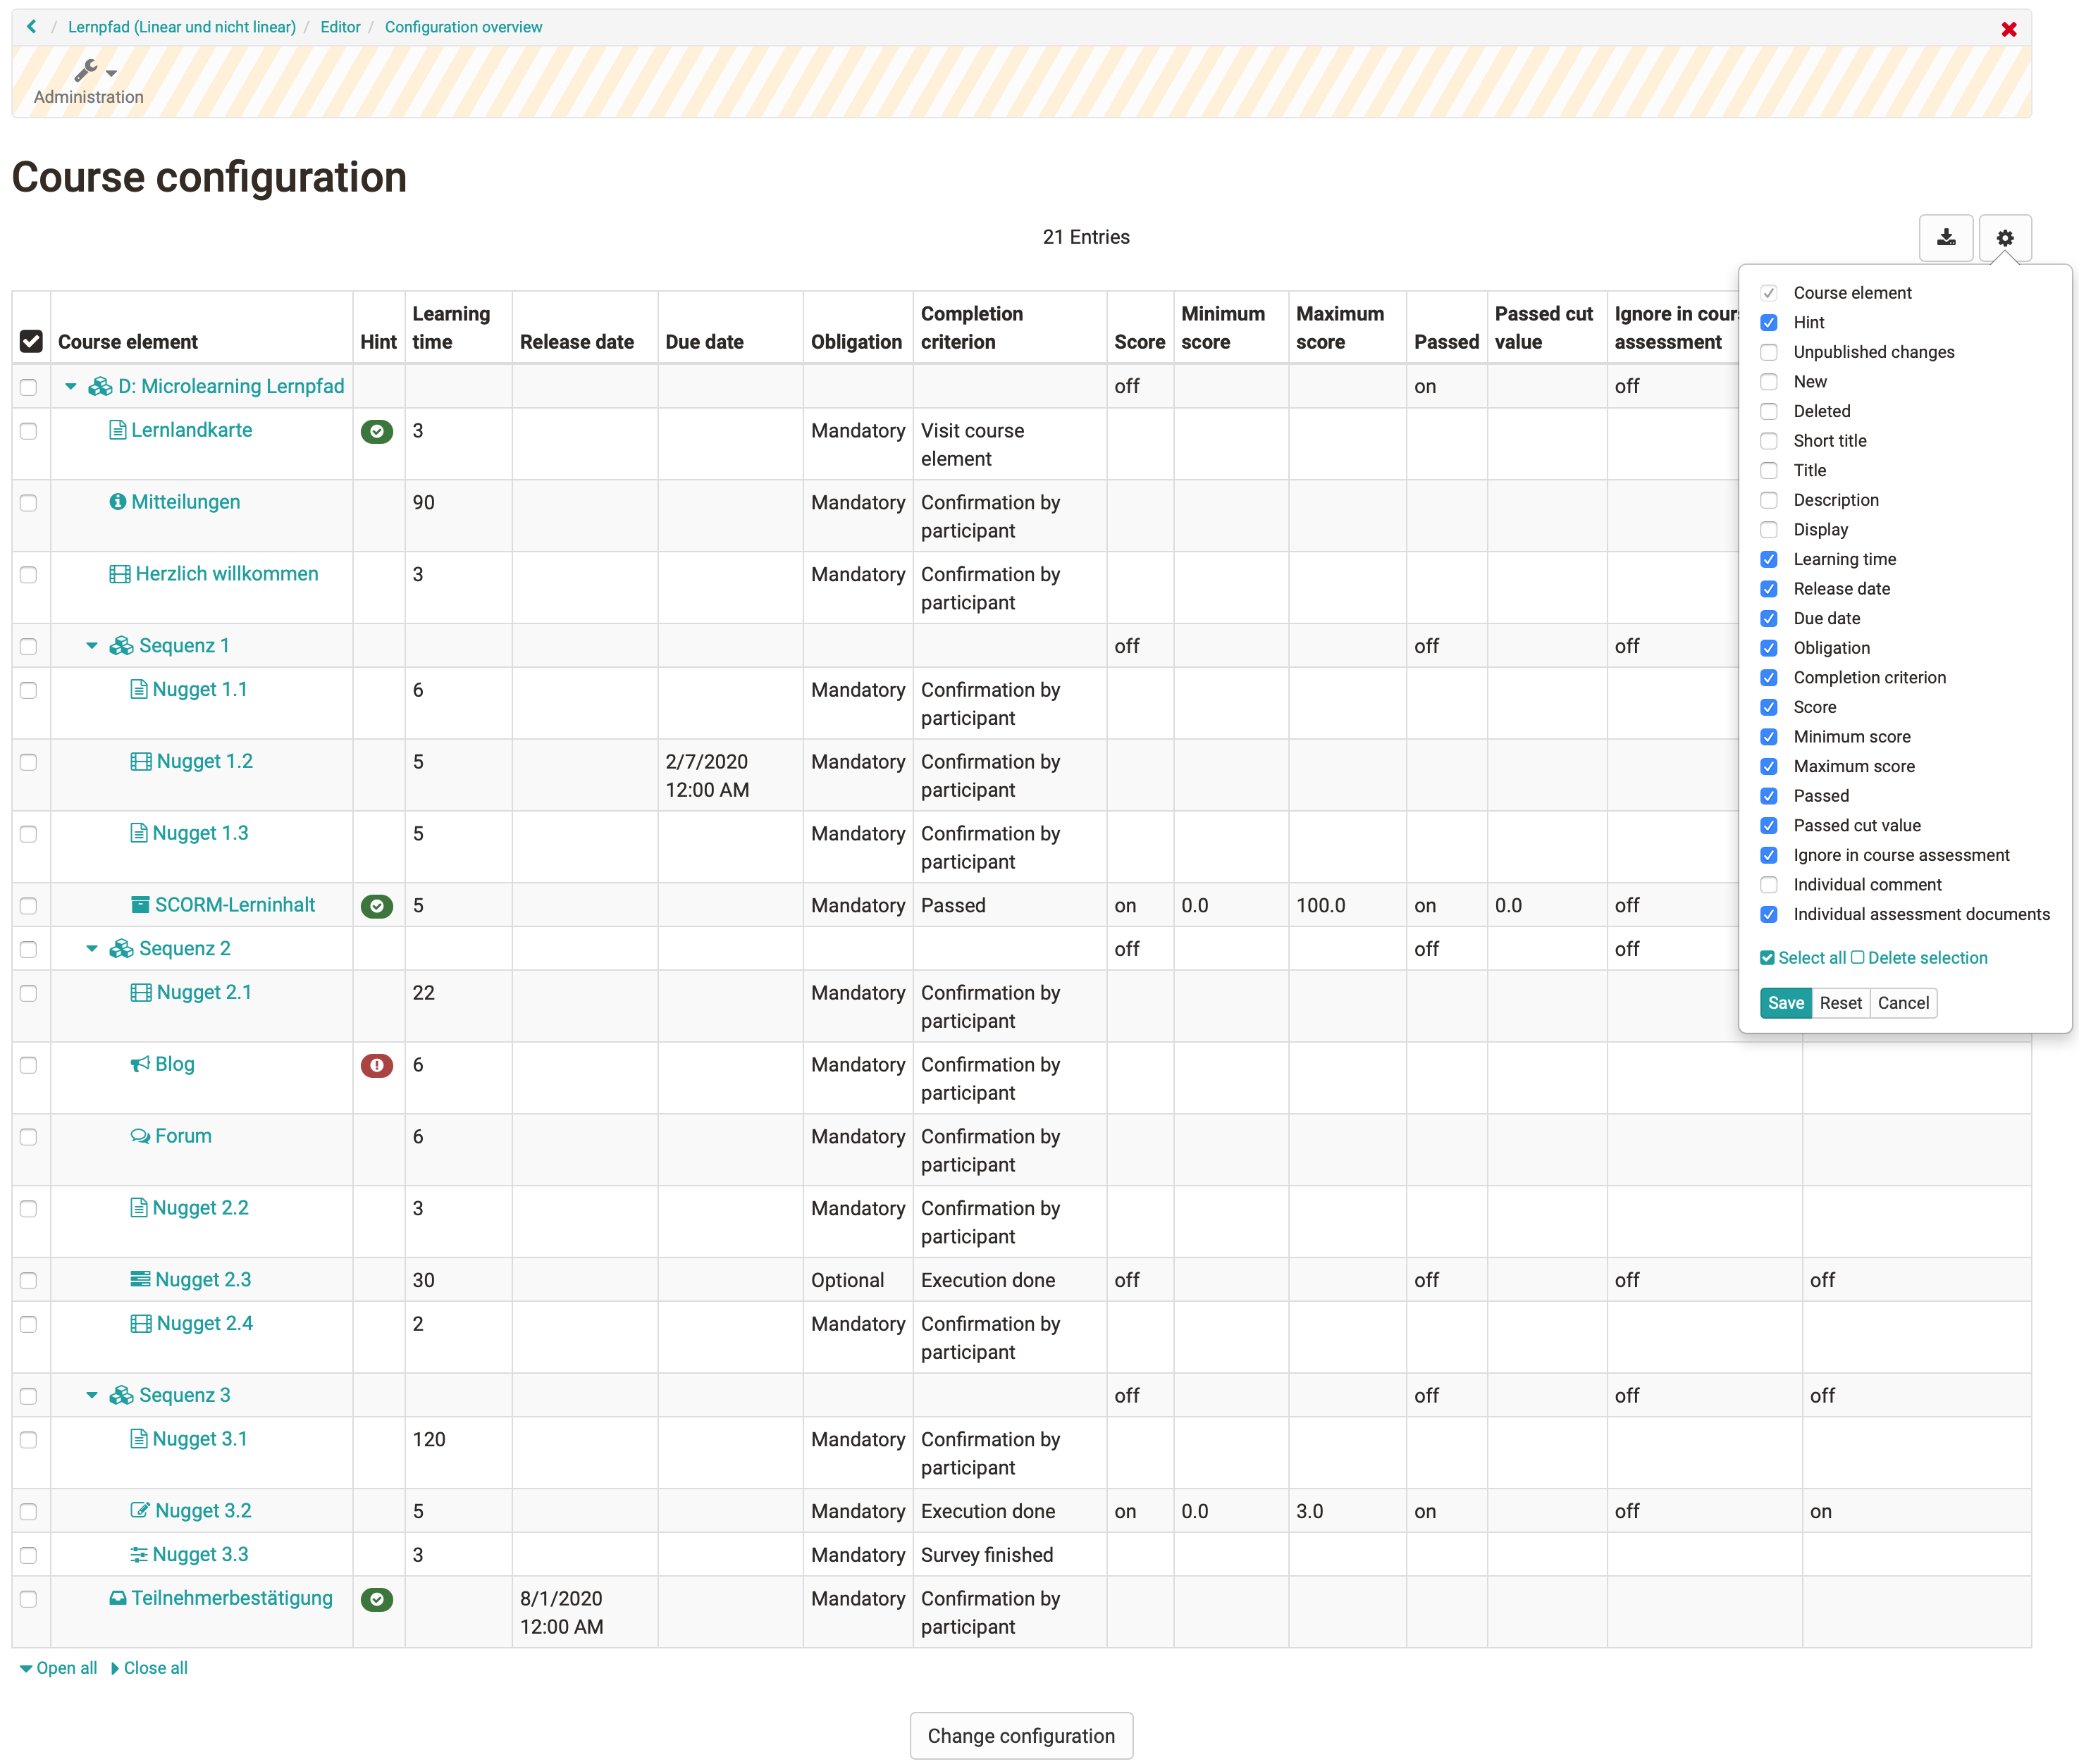2079x1764 pixels.
Task: Click the Nugget 3.3 sliders icon
Action: [x=139, y=1554]
